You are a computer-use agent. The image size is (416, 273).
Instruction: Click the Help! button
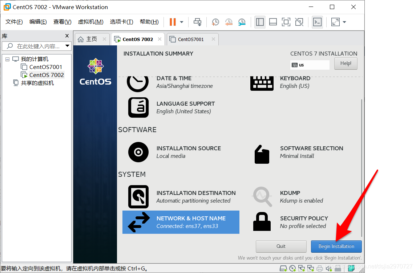tap(346, 63)
